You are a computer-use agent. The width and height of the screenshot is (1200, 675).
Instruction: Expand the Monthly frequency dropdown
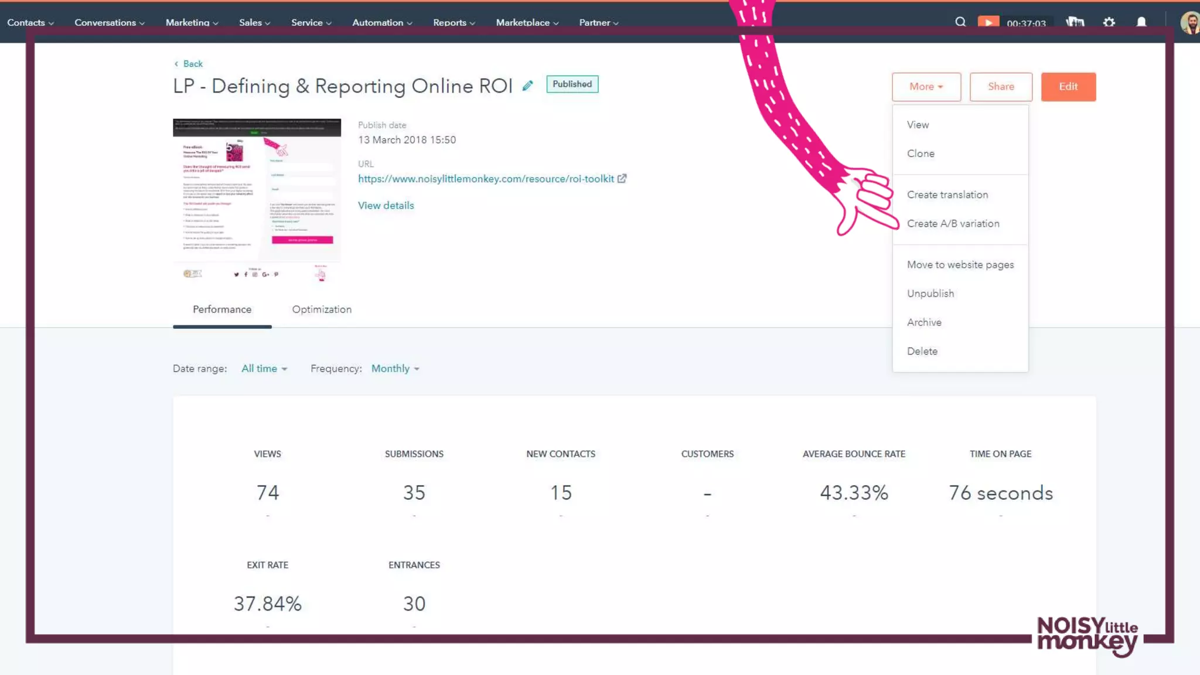[395, 369]
